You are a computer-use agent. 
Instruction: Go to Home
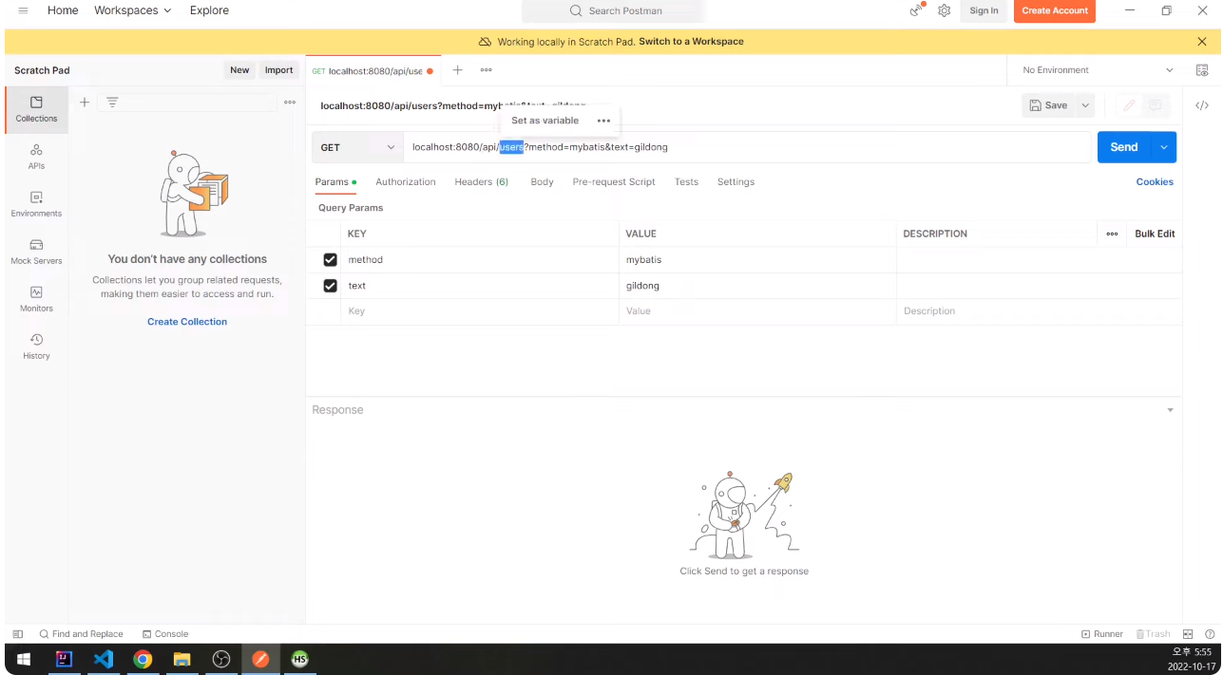click(63, 10)
